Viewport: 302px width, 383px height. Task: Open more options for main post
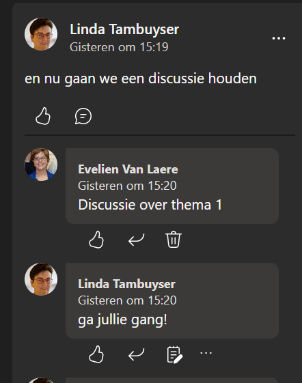click(279, 38)
